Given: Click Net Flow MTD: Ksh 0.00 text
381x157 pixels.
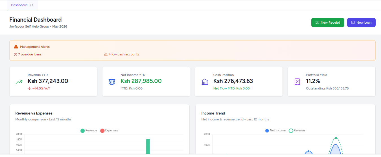Looking at the screenshot, I should (x=231, y=88).
